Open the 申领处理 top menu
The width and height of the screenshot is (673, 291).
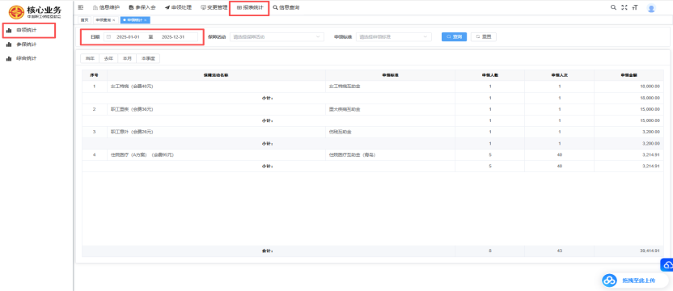178,8
